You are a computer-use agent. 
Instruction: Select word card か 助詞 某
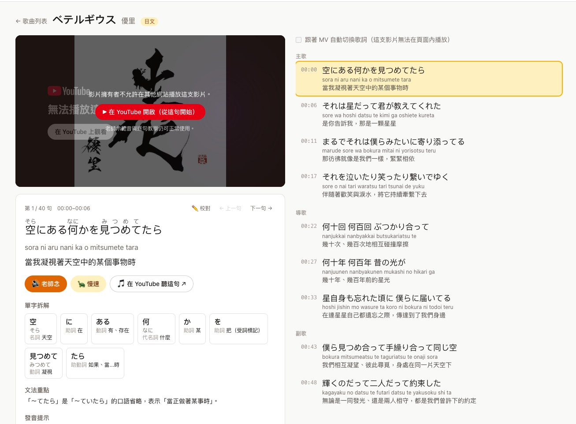192,329
